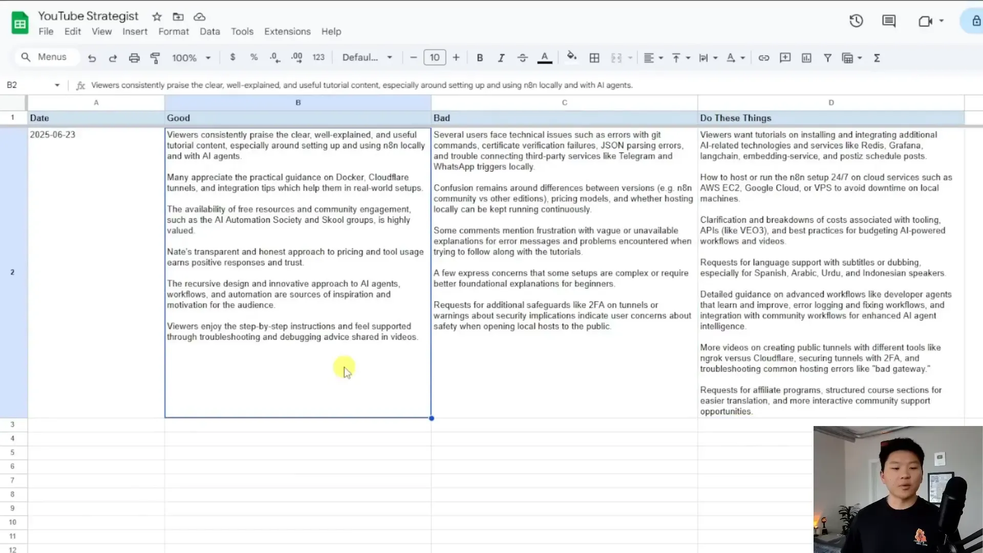Open the Insert menu
Screen dimensions: 983x553
click(x=135, y=31)
